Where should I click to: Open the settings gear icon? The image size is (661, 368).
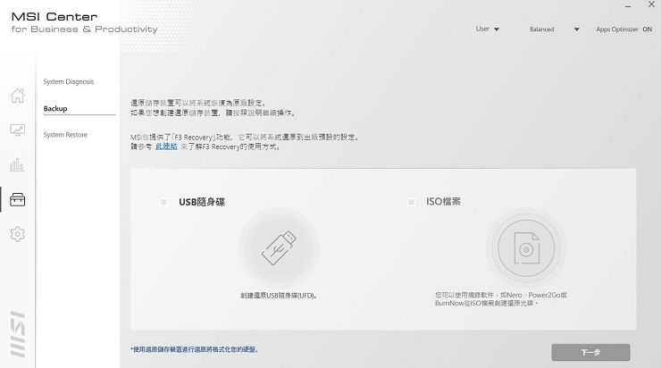tap(17, 233)
